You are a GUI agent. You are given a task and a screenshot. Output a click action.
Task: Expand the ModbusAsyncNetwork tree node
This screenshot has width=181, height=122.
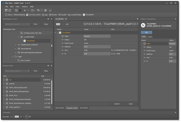16,45
